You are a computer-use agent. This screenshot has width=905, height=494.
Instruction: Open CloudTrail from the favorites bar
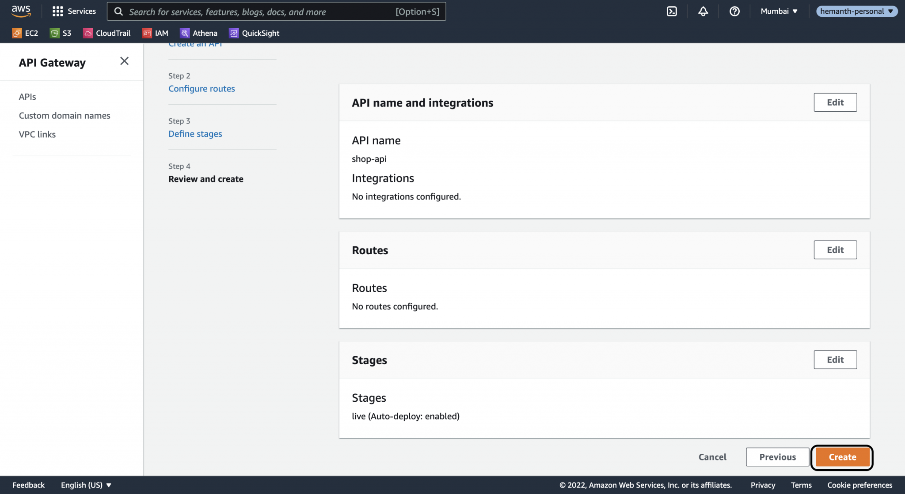click(106, 33)
